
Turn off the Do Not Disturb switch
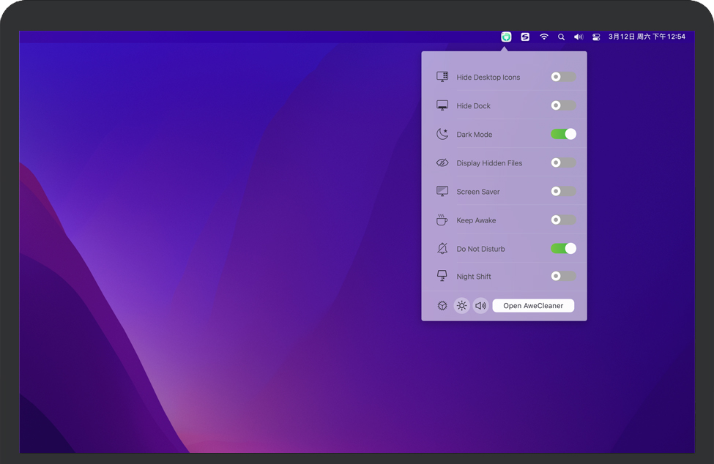563,248
